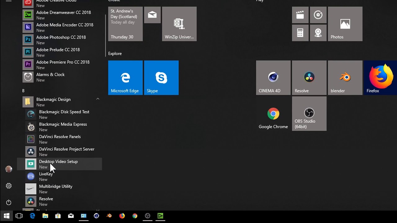Click the letter B section header
Viewport: 397px width, 223px height.
tap(23, 91)
